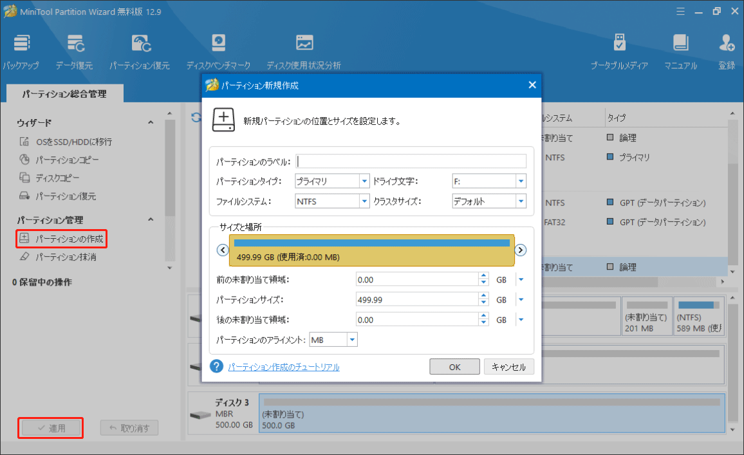Select パーティションコピー wizard
The height and width of the screenshot is (455, 744).
coord(59,160)
